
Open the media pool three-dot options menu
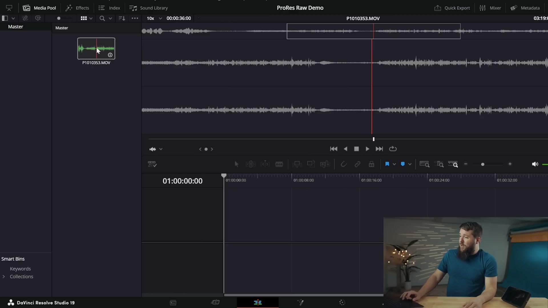135,18
